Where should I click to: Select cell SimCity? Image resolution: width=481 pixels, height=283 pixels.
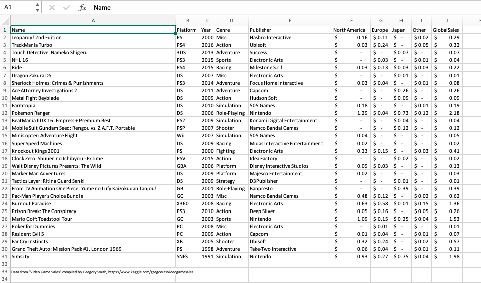tap(93, 257)
